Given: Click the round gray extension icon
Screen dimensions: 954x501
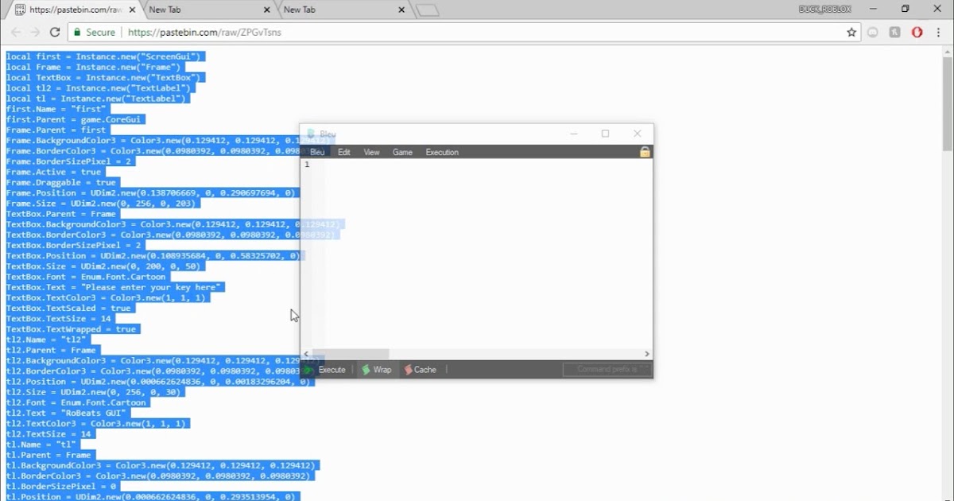Looking at the screenshot, I should click(x=873, y=33).
